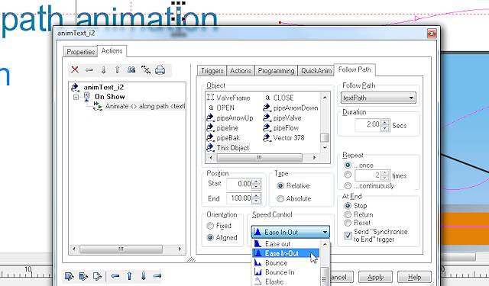Choose Fixed orientation
489x286 pixels.
click(x=210, y=226)
